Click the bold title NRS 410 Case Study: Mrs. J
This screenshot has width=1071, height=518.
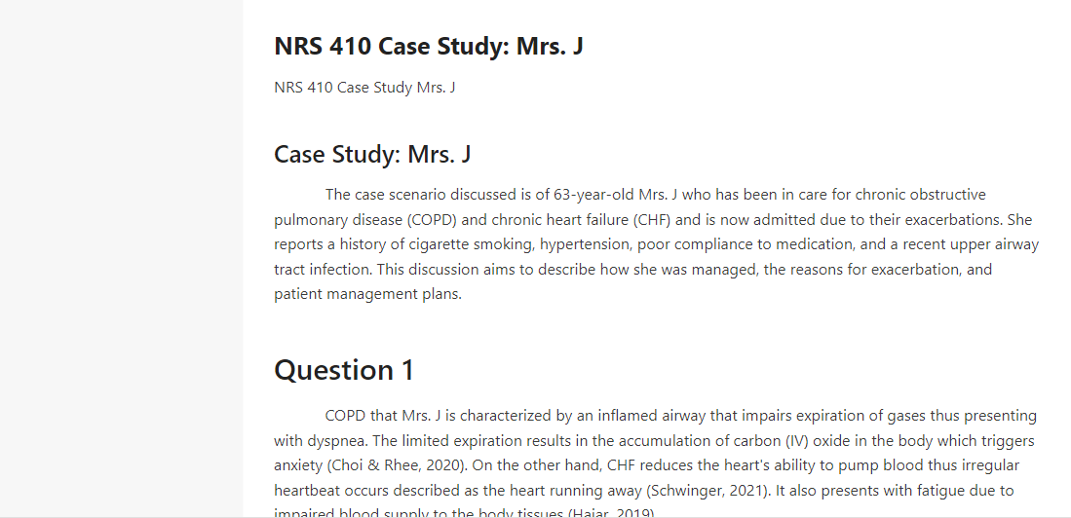428,46
